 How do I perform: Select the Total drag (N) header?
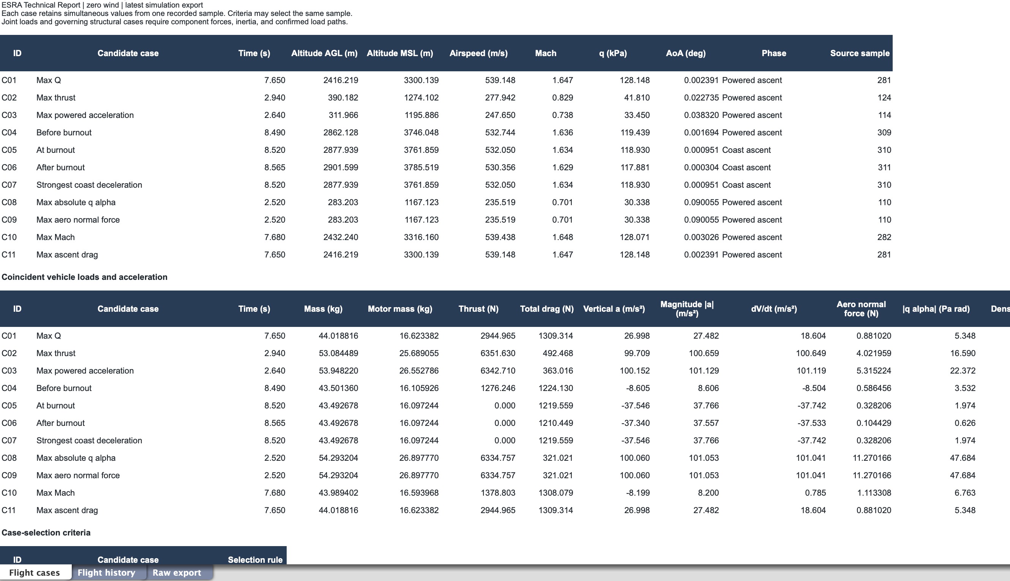coord(546,308)
